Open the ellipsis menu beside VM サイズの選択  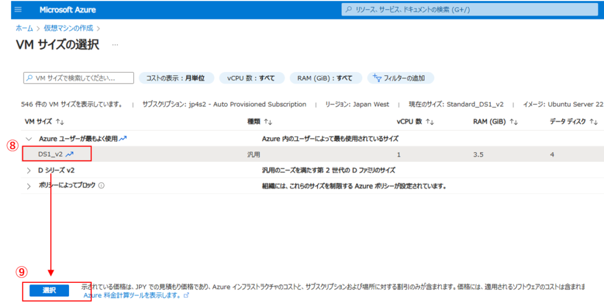tap(115, 45)
